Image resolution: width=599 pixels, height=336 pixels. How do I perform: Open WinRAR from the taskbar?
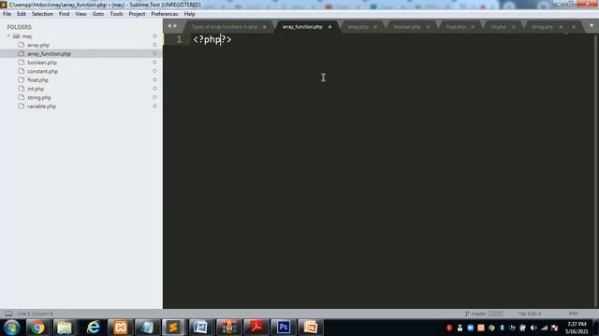228,328
